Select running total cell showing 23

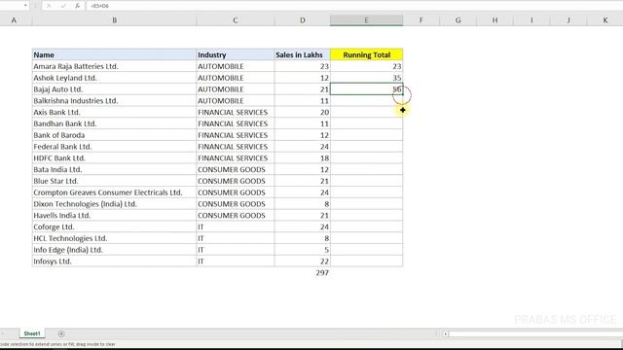tap(366, 66)
